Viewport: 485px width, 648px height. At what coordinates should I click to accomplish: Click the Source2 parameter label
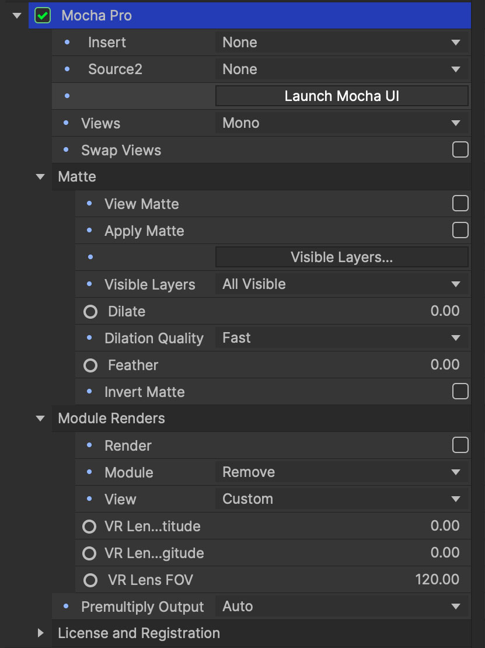(115, 69)
